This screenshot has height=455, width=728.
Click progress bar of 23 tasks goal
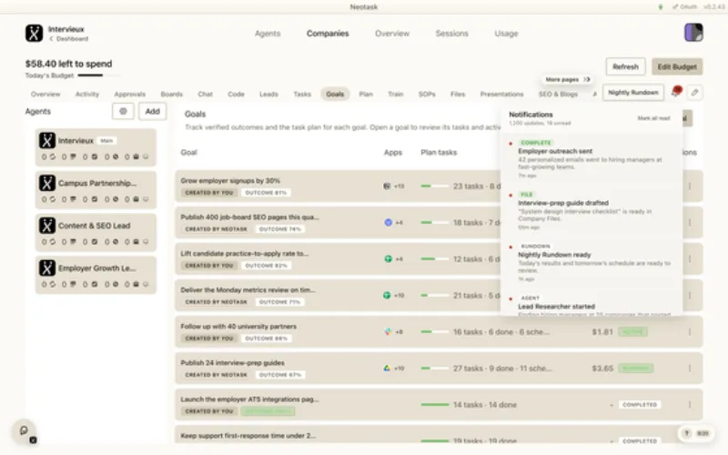[435, 187]
